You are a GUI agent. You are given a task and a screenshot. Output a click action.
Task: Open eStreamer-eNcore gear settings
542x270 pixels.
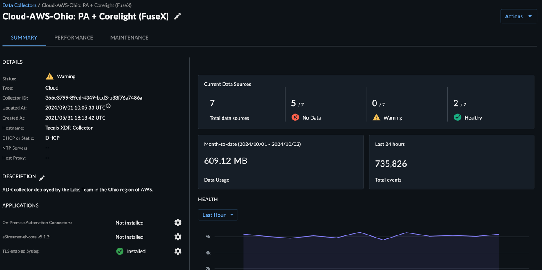coord(178,237)
